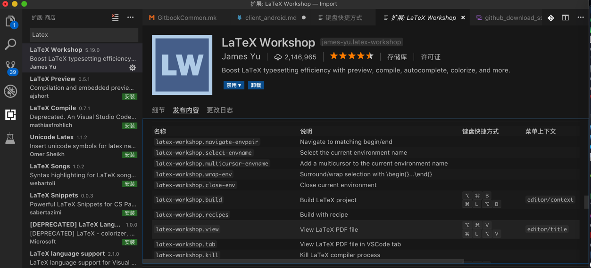The width and height of the screenshot is (591, 268).
Task: Open the Explorer view in activity bar
Action: [x=10, y=22]
